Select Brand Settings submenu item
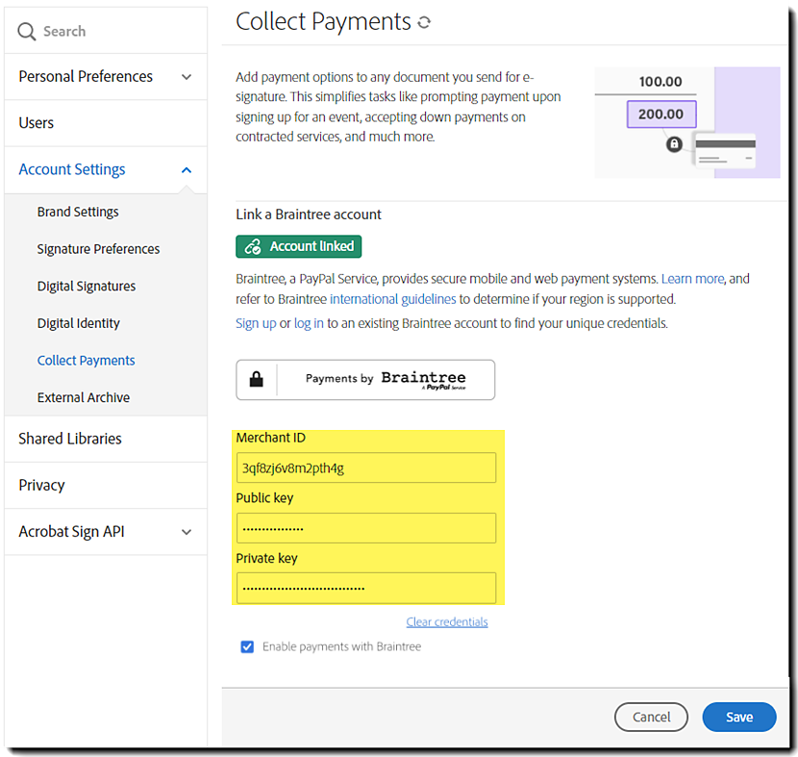Viewport: 798px width, 757px height. tap(78, 212)
